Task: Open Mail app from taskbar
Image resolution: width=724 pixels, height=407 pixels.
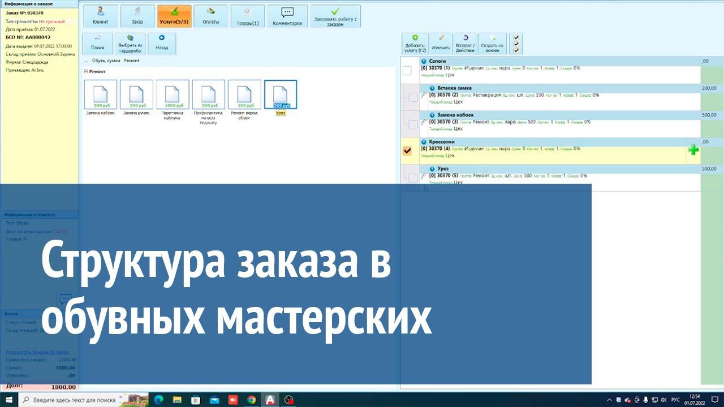Action: pos(214,400)
